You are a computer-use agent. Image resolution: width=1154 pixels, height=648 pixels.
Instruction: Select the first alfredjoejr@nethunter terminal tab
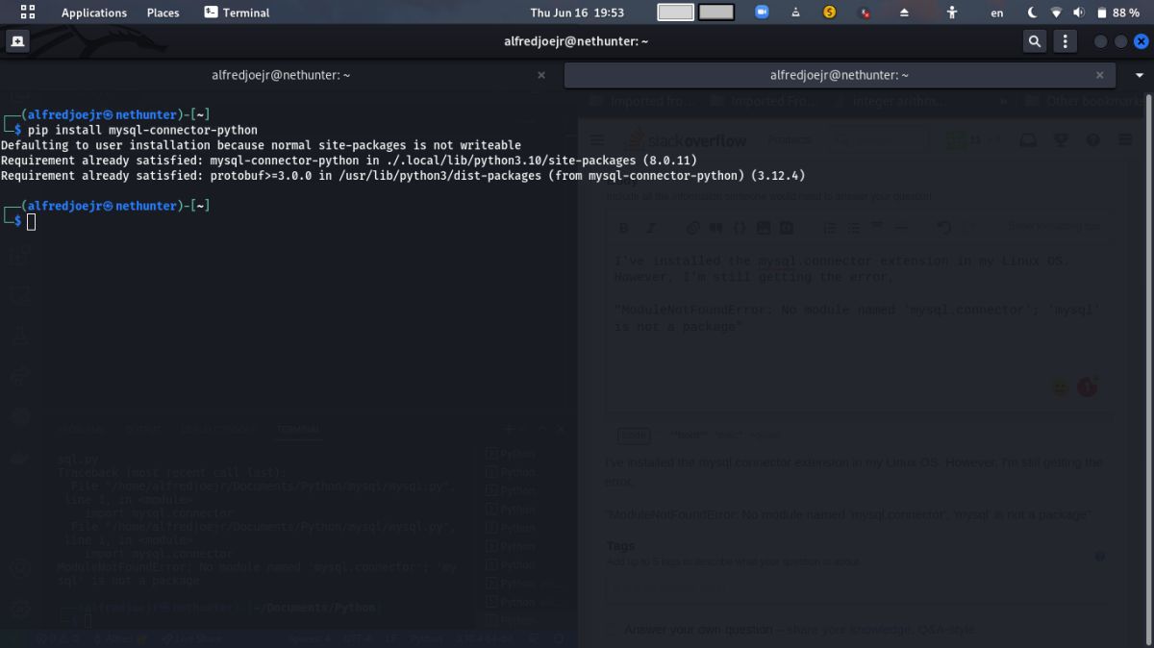[280, 74]
